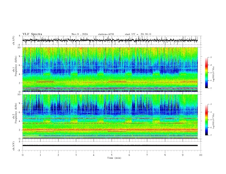This screenshot has height=174, width=226.
Task: Click ch.1 frequency axis tick "4"
Action: pyautogui.click(x=20, y=74)
